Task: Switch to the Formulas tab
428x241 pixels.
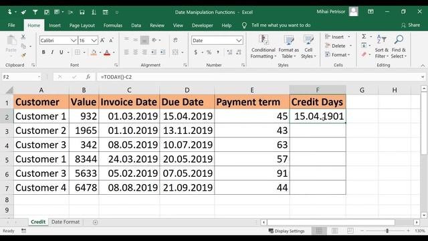Action: point(113,25)
